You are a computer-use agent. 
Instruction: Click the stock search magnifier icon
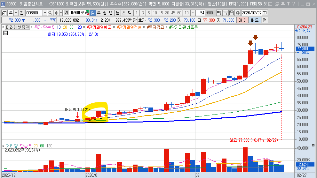(50, 13)
